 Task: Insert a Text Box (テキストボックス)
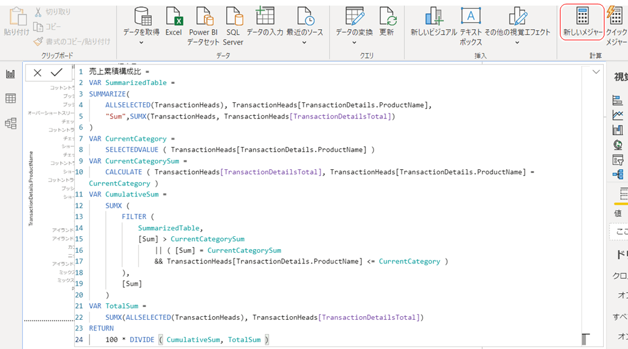(471, 26)
